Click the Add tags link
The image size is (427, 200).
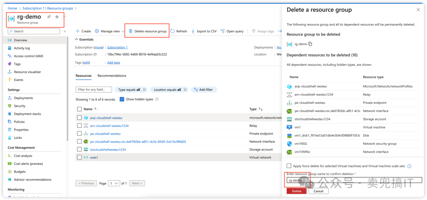(113, 62)
